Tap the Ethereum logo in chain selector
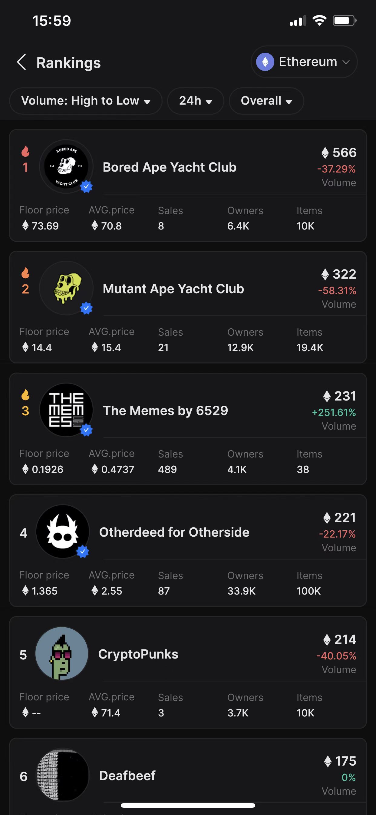 point(265,62)
